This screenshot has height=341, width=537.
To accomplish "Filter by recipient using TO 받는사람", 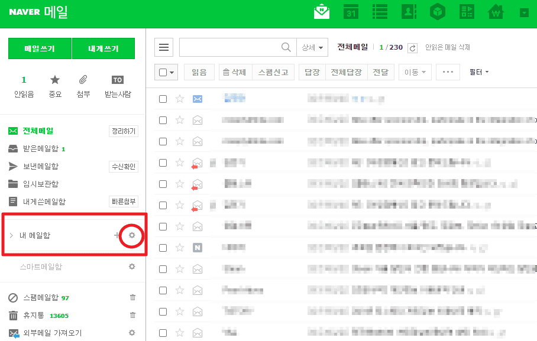I will pos(118,87).
